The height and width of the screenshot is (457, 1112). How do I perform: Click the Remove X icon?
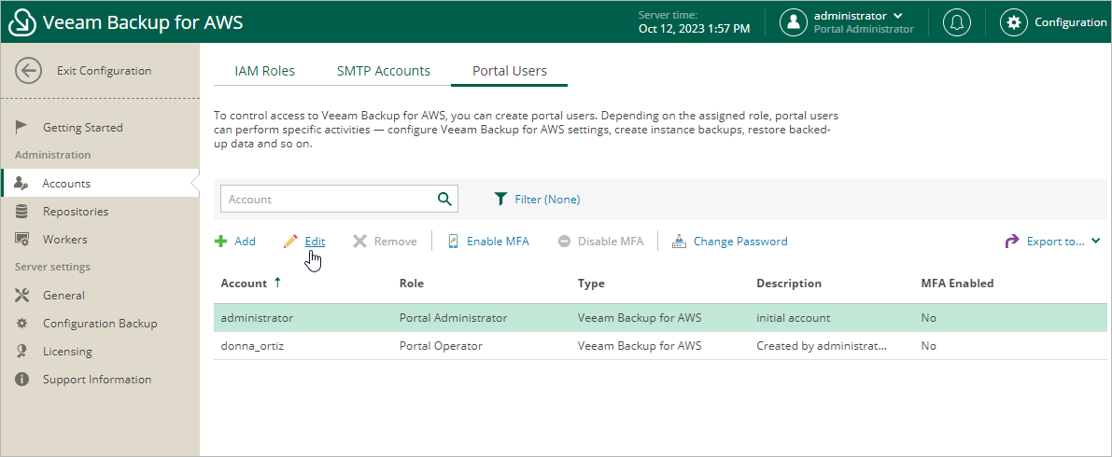click(x=360, y=241)
